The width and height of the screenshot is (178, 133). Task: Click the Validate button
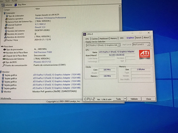(x=134, y=99)
